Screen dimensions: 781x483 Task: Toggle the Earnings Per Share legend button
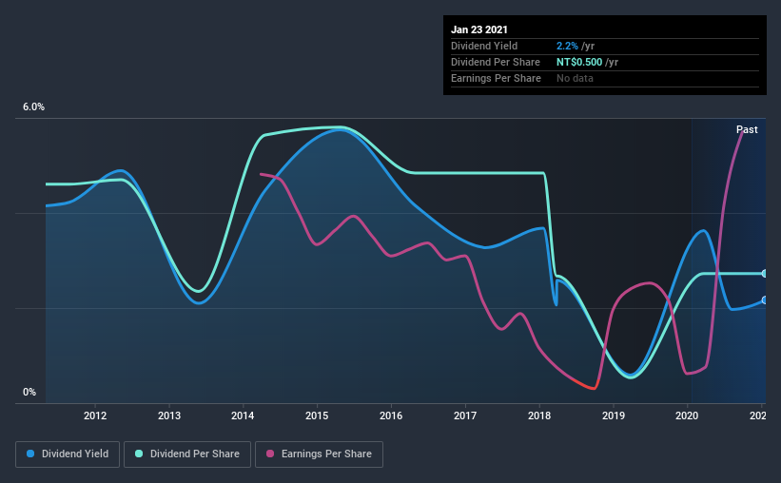(320, 454)
